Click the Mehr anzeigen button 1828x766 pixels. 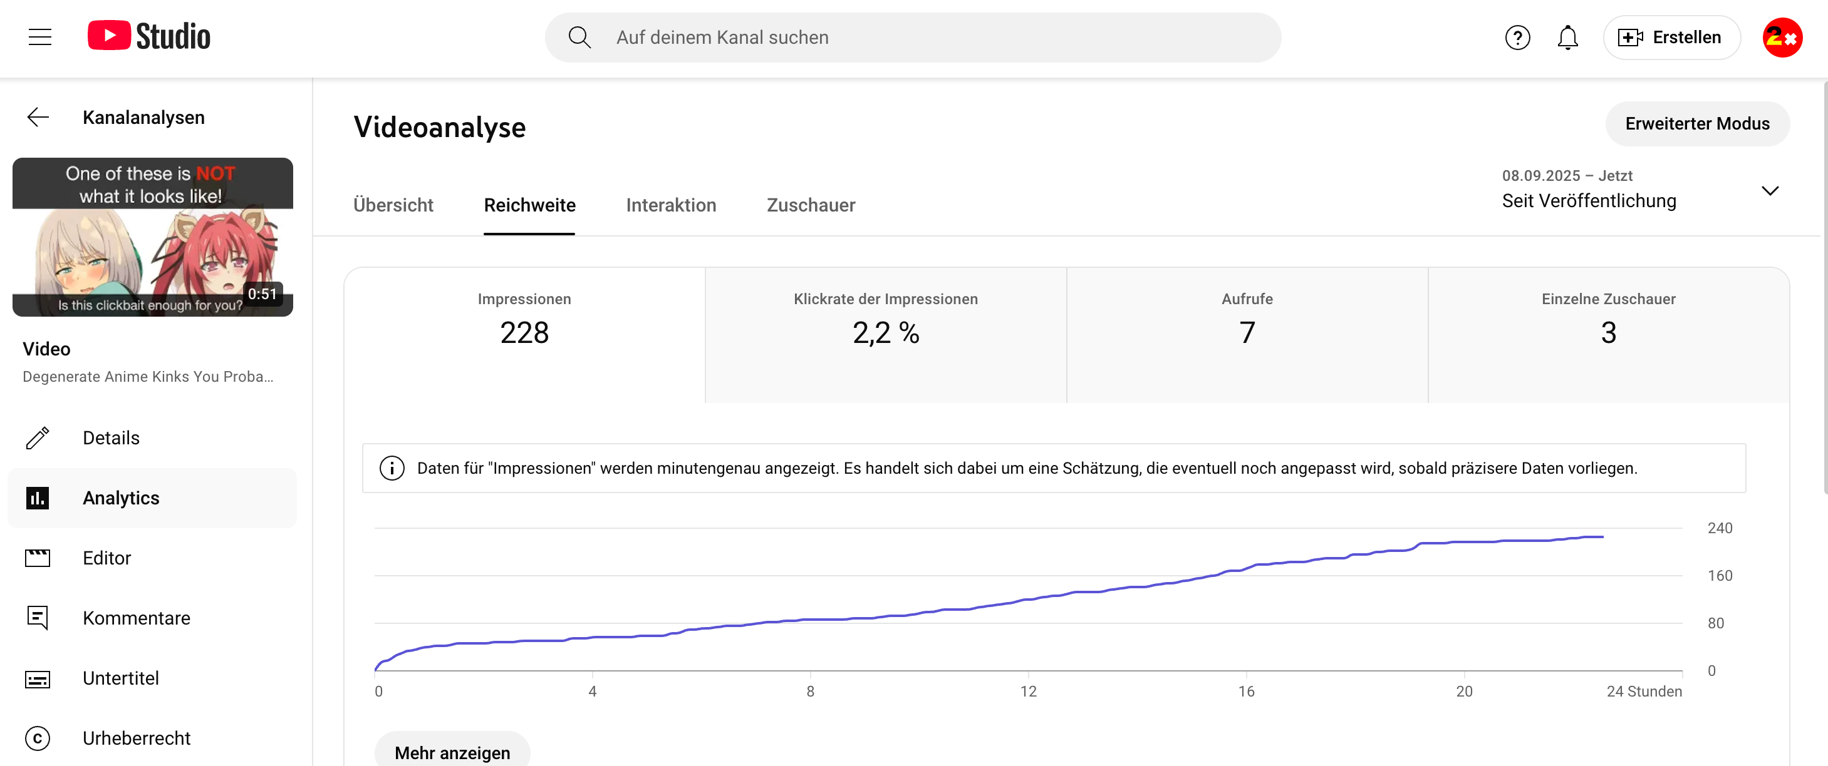tap(452, 752)
